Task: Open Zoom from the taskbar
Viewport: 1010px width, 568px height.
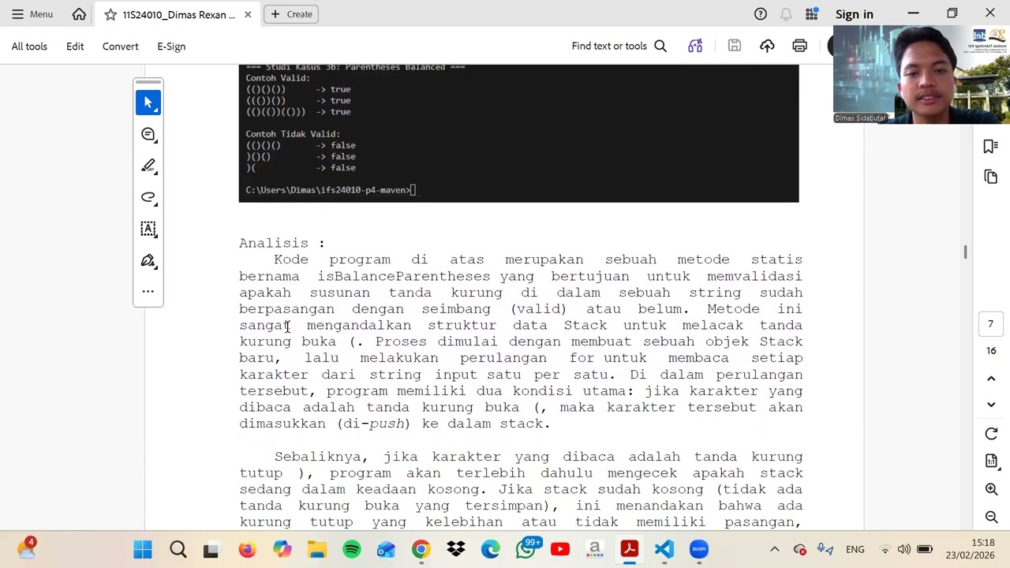Action: pyautogui.click(x=698, y=549)
